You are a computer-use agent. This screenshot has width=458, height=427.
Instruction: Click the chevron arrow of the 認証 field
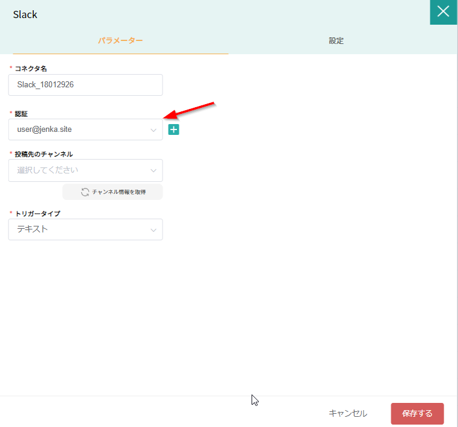[x=153, y=130]
